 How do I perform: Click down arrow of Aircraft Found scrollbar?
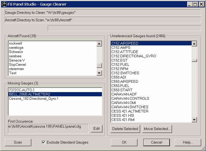click(99, 73)
